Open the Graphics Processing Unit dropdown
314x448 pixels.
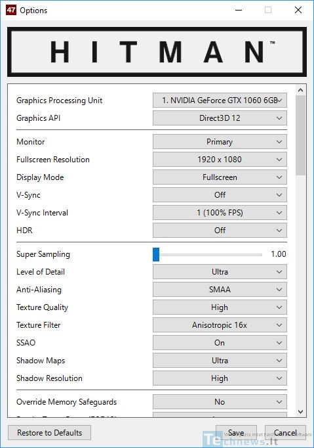click(x=220, y=101)
